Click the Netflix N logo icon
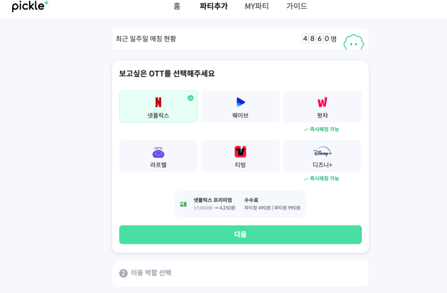Viewport: 447px width, 293px height. coord(158,102)
